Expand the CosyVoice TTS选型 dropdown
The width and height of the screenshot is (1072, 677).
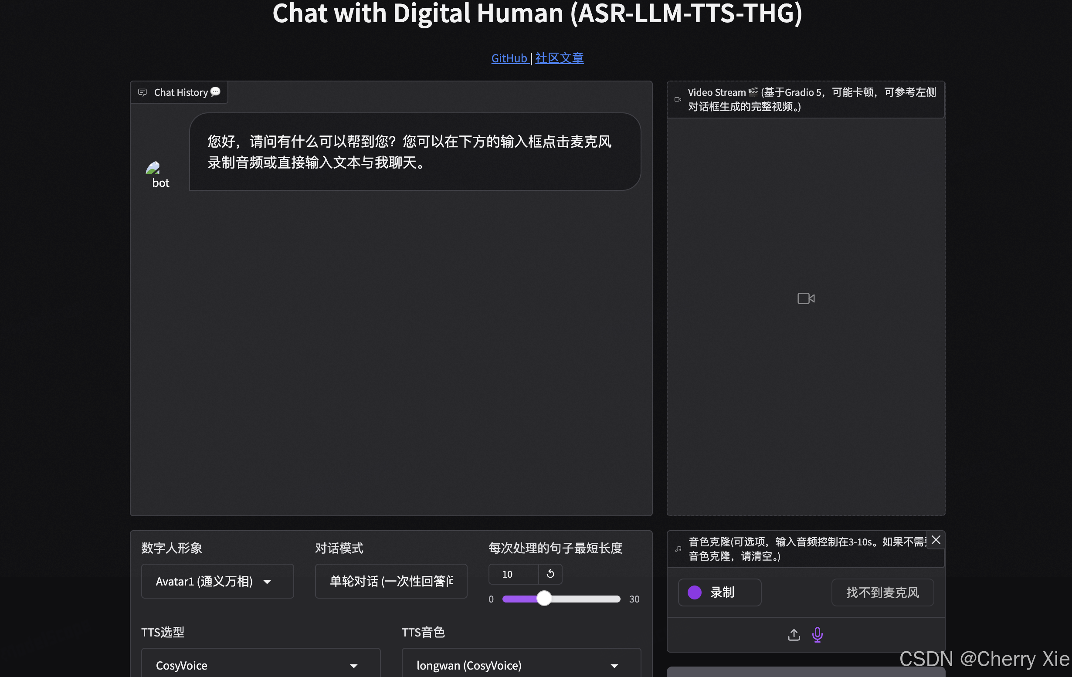[261, 665]
